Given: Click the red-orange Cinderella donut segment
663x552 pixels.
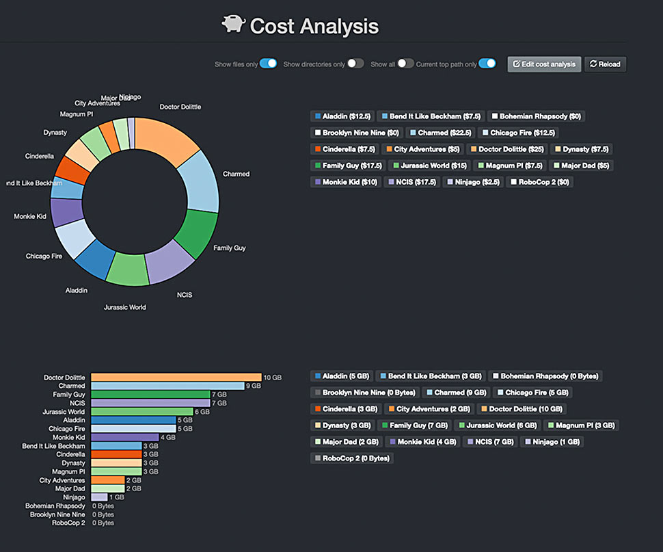Looking at the screenshot, I should click(73, 170).
